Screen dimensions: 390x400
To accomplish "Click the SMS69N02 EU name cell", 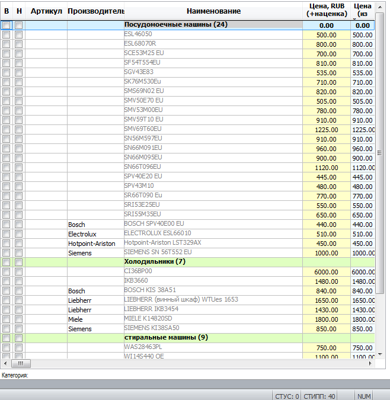I will pos(213,91).
